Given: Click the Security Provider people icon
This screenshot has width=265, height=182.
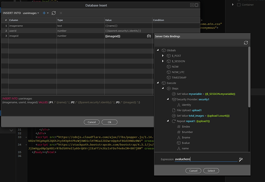Looking at the screenshot, I should click(x=174, y=99).
